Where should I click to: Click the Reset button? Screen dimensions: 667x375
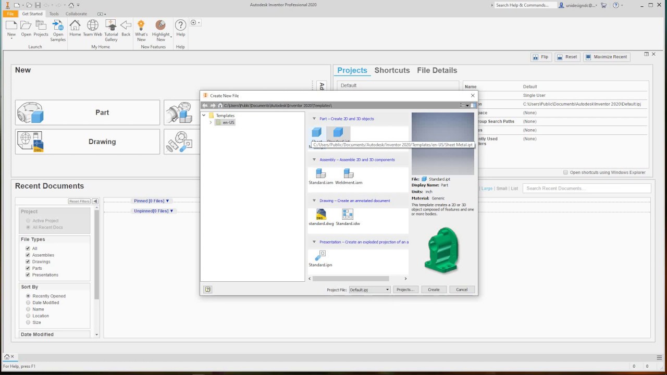click(x=567, y=57)
